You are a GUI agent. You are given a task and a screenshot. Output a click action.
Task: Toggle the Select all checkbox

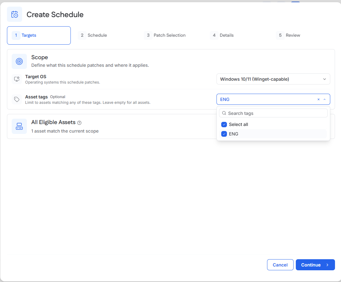coord(224,125)
